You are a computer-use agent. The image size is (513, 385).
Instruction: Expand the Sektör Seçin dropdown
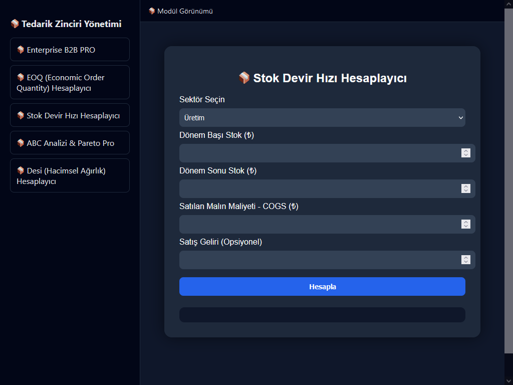point(322,118)
